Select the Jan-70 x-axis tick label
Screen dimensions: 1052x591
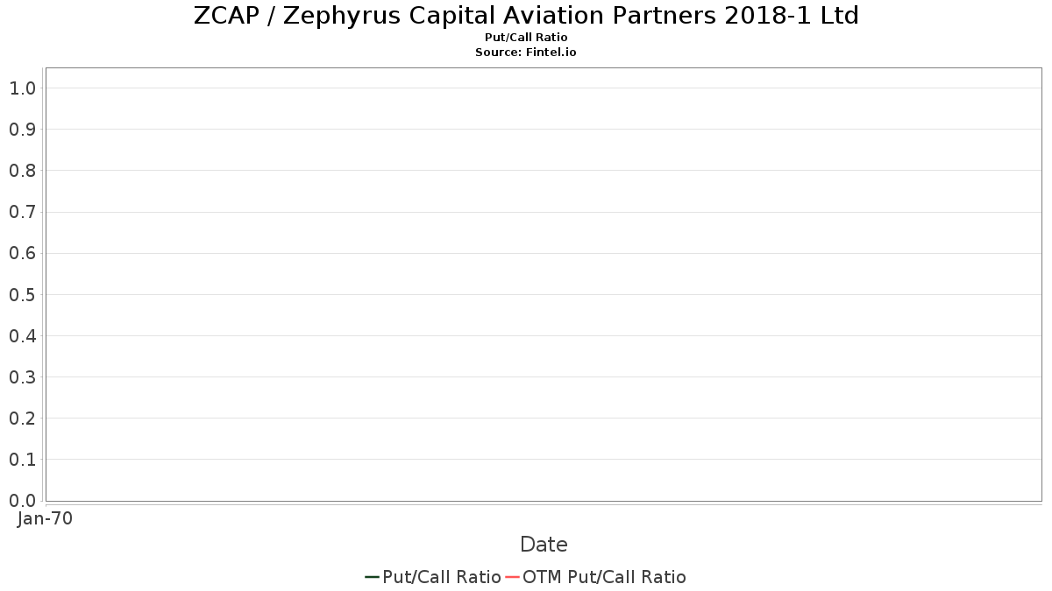tap(45, 518)
